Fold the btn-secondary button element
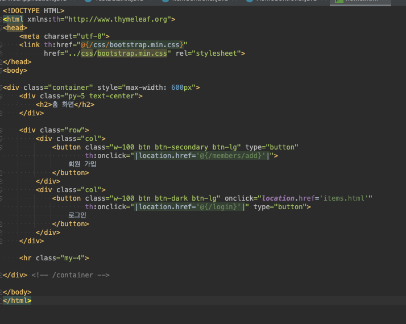The height and width of the screenshot is (324, 406). point(1,147)
